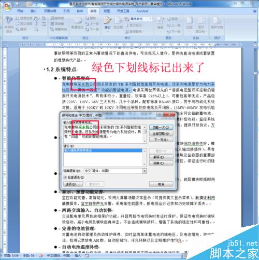This screenshot has height=260, width=259.
Task: Switch to the Page Layout (页面布局) tab
Action: [x=50, y=11]
